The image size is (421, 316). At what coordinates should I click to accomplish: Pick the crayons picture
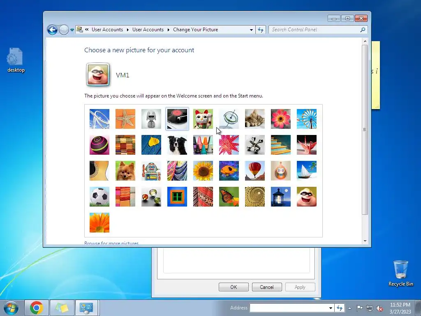[203, 145]
